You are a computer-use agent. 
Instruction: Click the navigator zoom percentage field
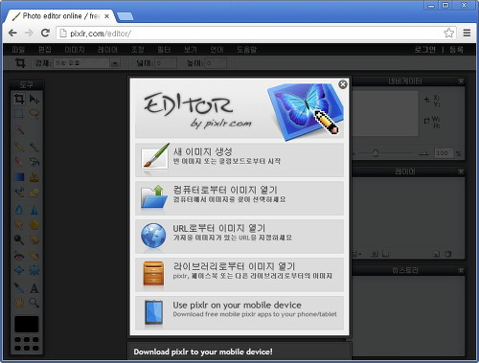[443, 153]
